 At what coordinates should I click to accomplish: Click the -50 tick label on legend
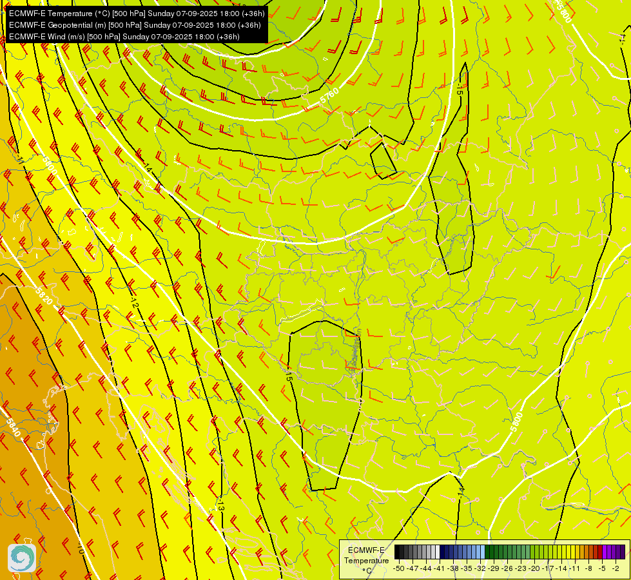[x=399, y=569]
